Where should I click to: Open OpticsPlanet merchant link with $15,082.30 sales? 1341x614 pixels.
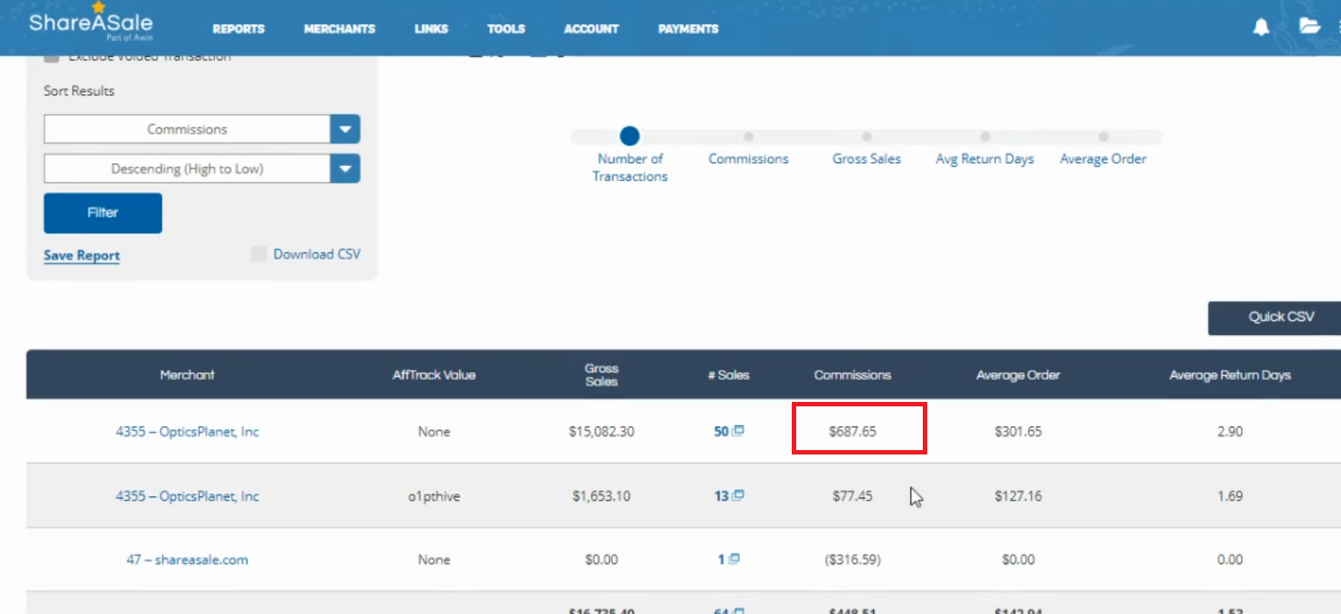pyautogui.click(x=187, y=431)
